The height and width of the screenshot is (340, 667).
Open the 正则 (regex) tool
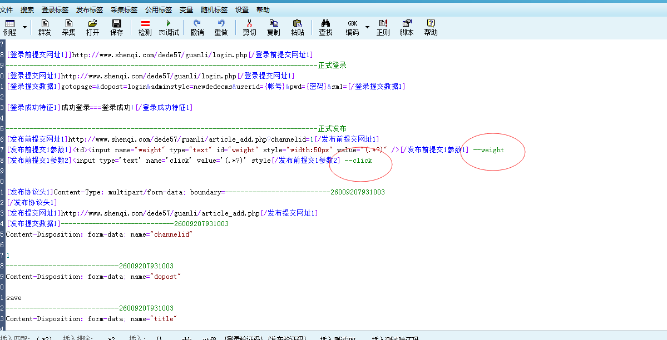pos(383,27)
